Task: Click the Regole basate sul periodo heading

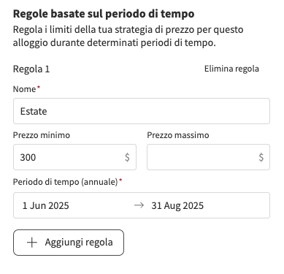Action: click(104, 14)
